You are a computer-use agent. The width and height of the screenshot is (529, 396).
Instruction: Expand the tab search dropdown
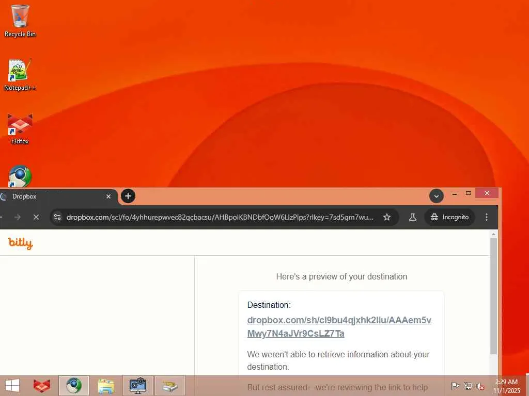tap(436, 196)
